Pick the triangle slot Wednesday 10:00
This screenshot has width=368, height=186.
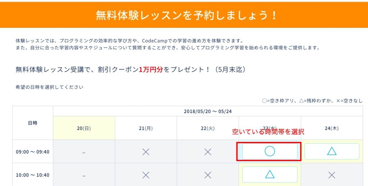point(270,174)
